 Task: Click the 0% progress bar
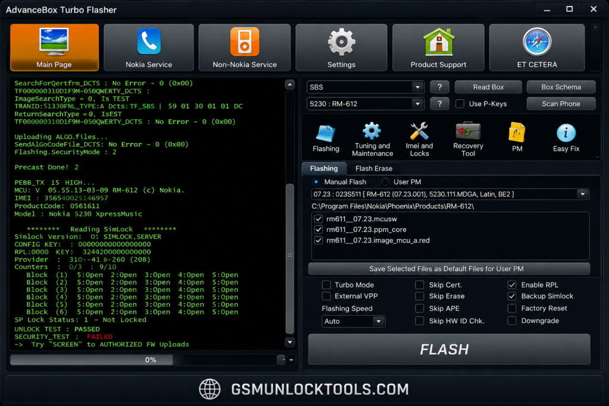(143, 360)
